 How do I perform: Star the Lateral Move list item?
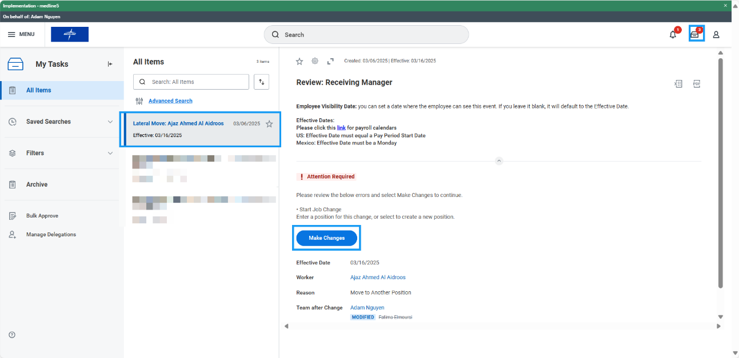coord(269,124)
